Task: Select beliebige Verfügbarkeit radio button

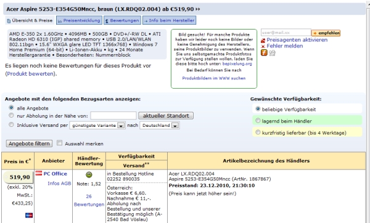Action: tap(258, 109)
